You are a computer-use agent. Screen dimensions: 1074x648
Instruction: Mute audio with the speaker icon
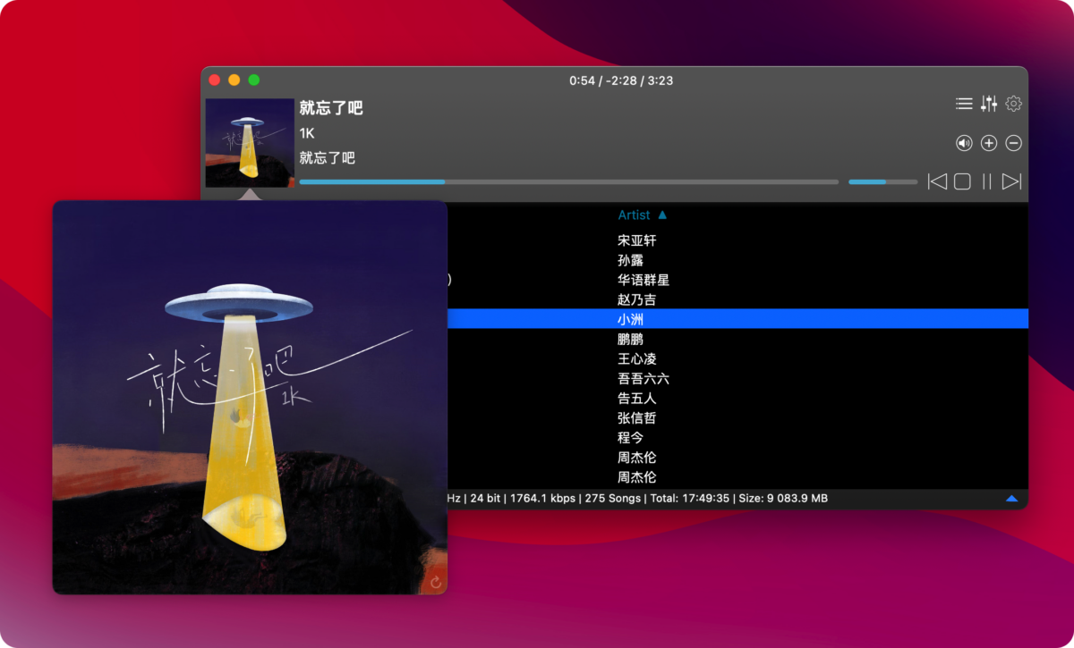click(964, 143)
